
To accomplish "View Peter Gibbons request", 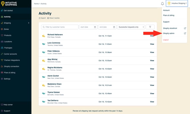I will click(x=152, y=52).
